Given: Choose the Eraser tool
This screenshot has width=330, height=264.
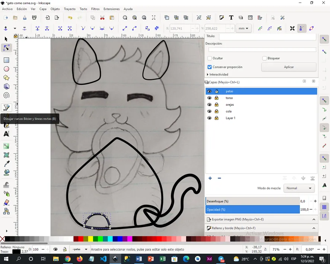Looking at the screenshot, I should point(6,202).
